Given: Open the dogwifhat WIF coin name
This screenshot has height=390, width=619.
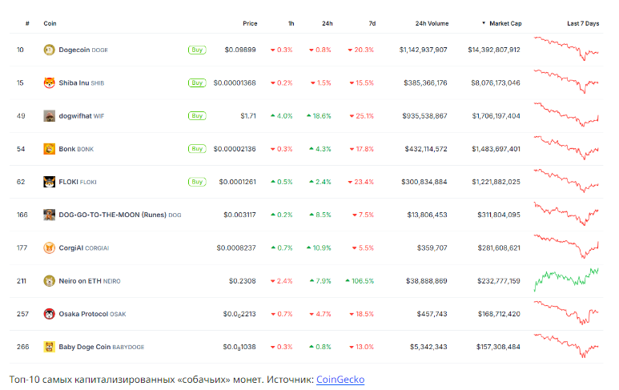Looking at the screenshot, I should (82, 115).
